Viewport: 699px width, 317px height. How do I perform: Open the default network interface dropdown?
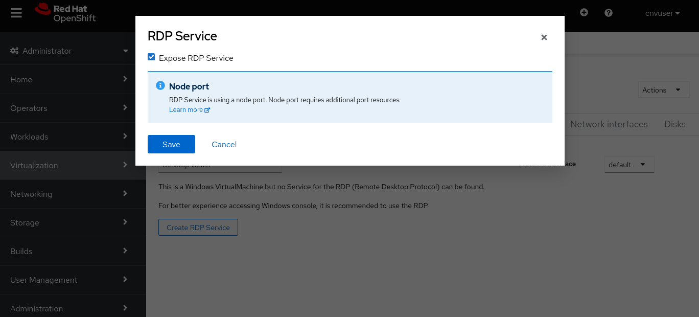click(x=629, y=165)
